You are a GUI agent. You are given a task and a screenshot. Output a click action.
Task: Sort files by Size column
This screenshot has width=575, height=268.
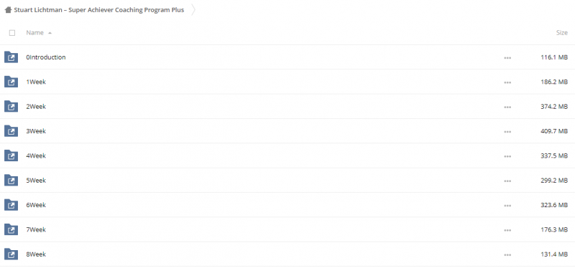(x=562, y=32)
